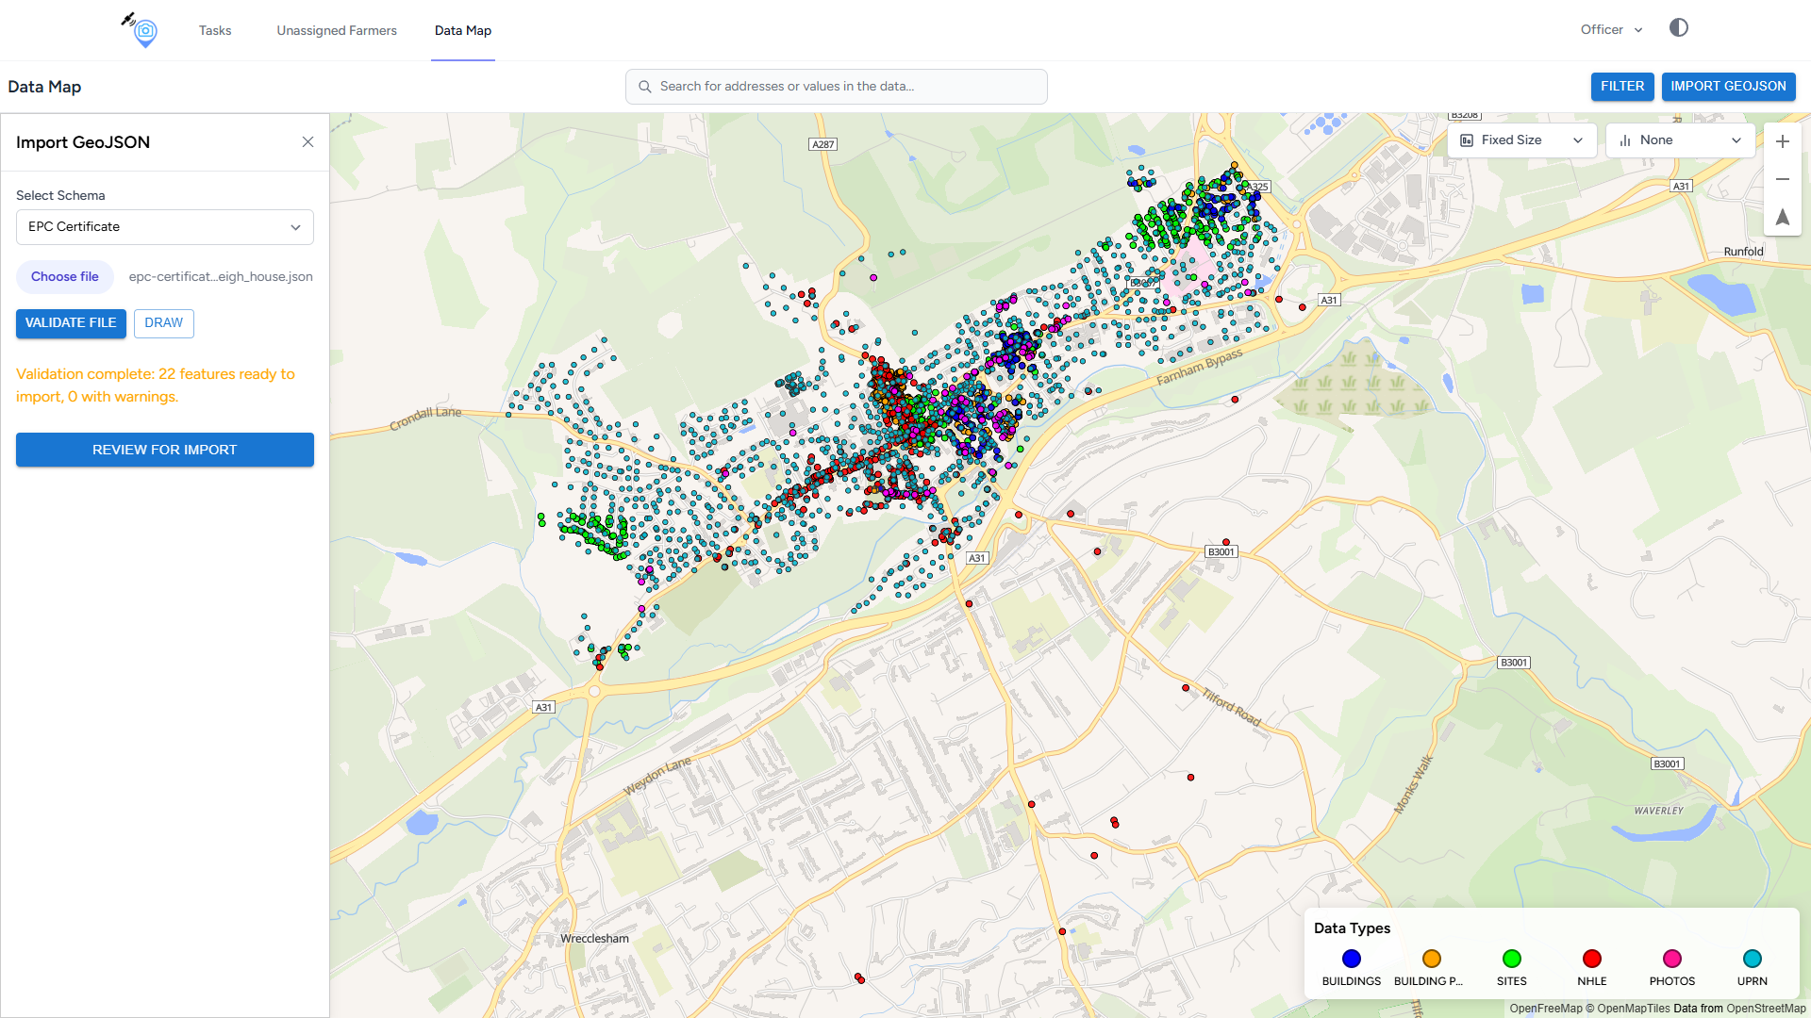
Task: Click the search magnifier icon
Action: click(645, 87)
